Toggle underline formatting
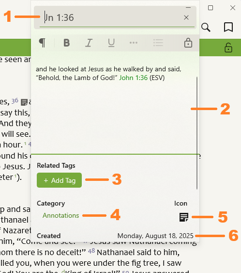This screenshot has height=273, width=241. tap(111, 43)
